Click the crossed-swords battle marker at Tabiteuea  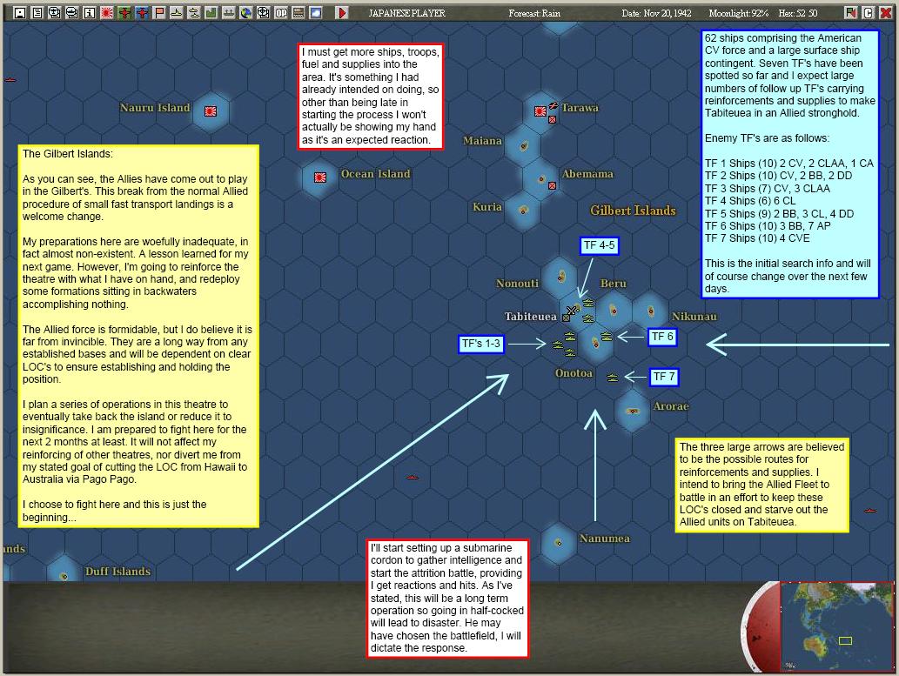point(571,311)
